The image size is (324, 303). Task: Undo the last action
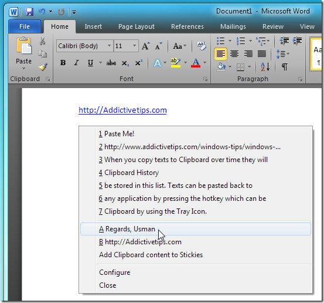click(x=42, y=12)
